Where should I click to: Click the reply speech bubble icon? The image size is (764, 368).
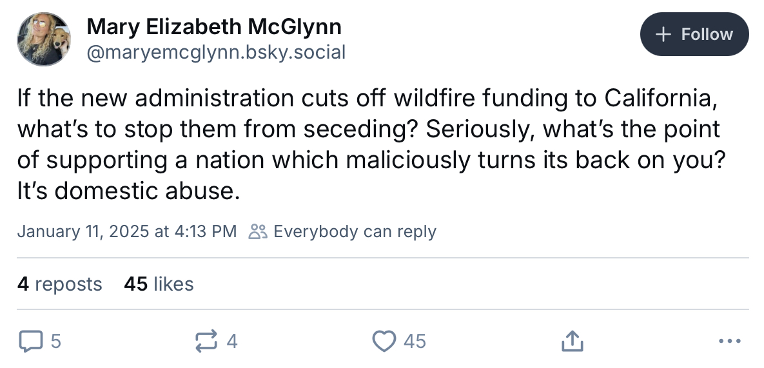point(30,341)
